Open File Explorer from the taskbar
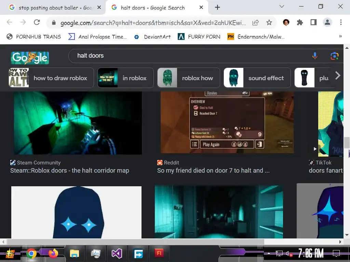 tap(74, 254)
